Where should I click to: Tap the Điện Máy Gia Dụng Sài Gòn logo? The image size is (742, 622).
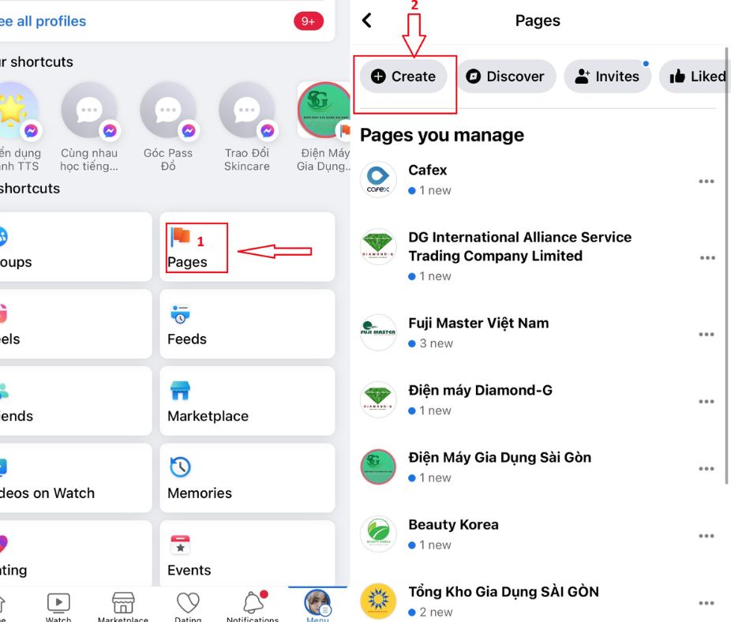coord(378,466)
